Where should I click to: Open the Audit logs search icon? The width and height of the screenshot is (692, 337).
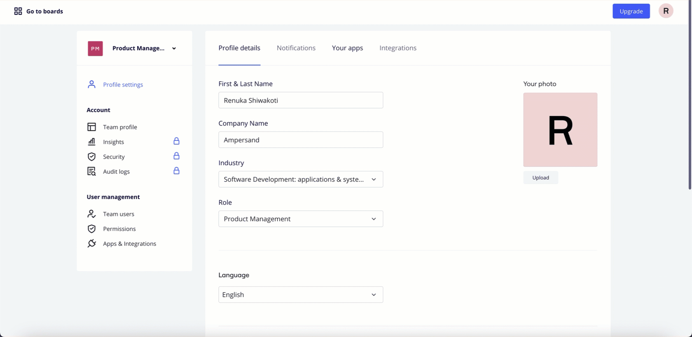point(91,171)
